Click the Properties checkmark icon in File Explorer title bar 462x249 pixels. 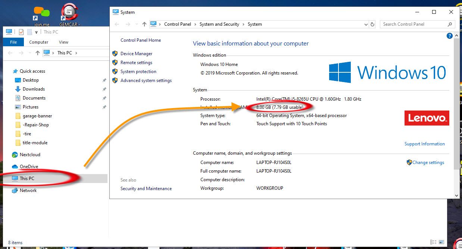(21, 32)
